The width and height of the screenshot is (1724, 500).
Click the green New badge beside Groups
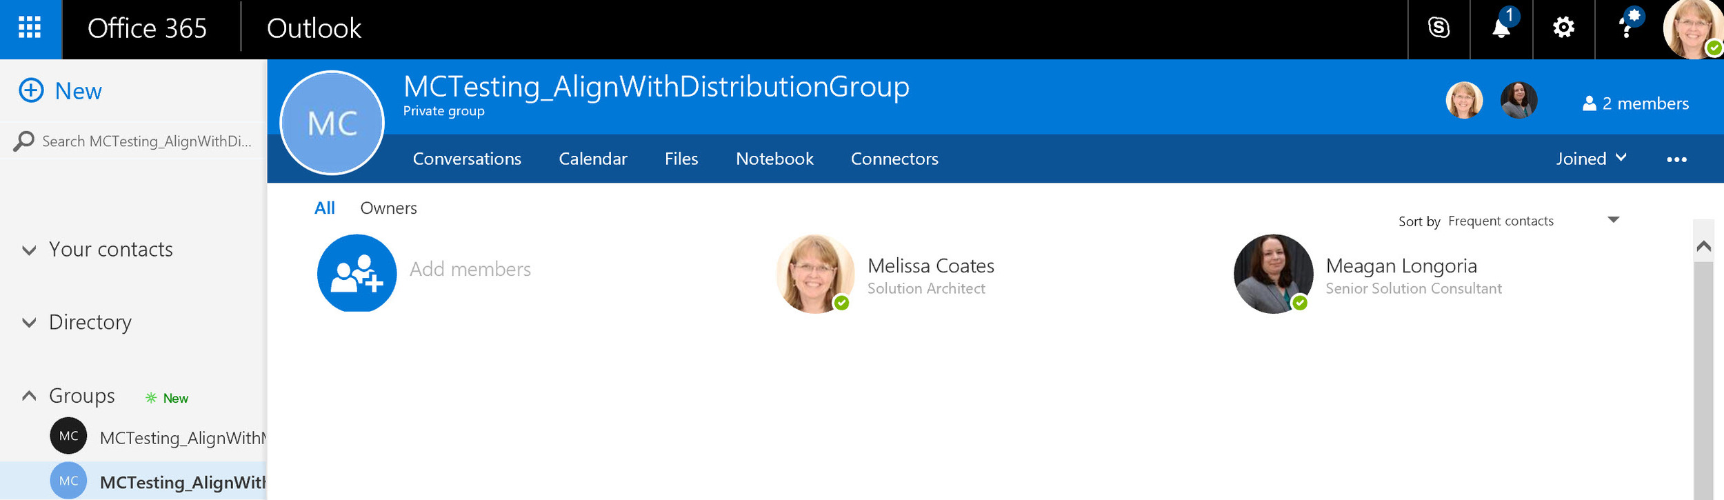pos(166,398)
